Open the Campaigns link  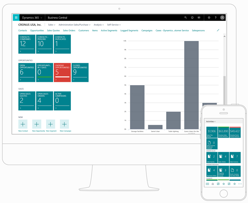pyautogui.click(x=147, y=30)
